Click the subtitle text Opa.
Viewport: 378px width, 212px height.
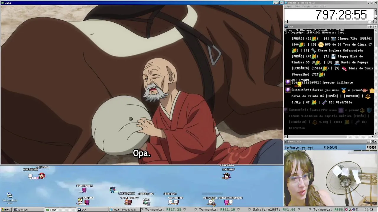click(142, 153)
